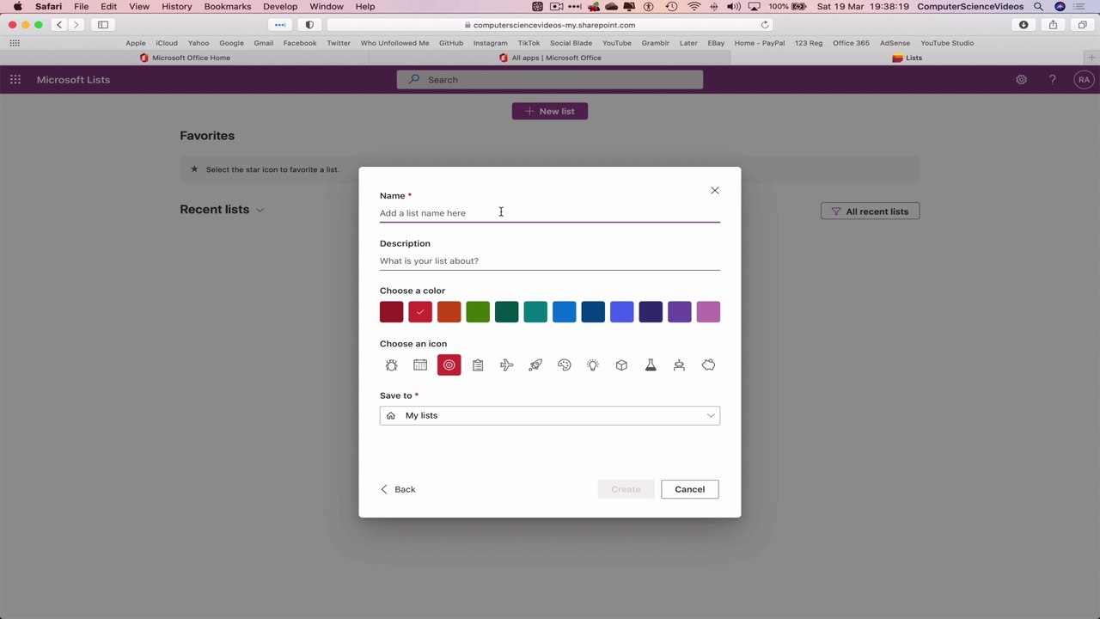Click the Apple menu logo
1100x619 pixels.
coord(17,7)
